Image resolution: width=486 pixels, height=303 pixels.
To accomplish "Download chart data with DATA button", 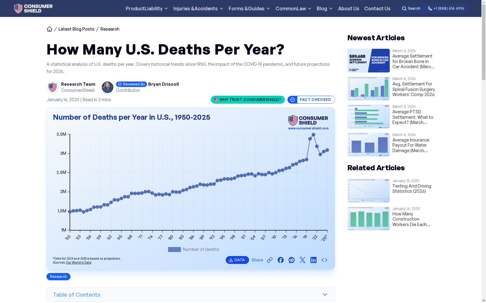I will pyautogui.click(x=237, y=260).
